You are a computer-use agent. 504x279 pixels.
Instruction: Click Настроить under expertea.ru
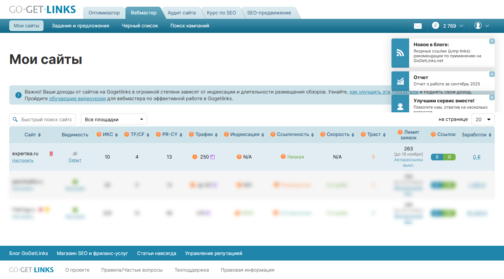[23, 161]
